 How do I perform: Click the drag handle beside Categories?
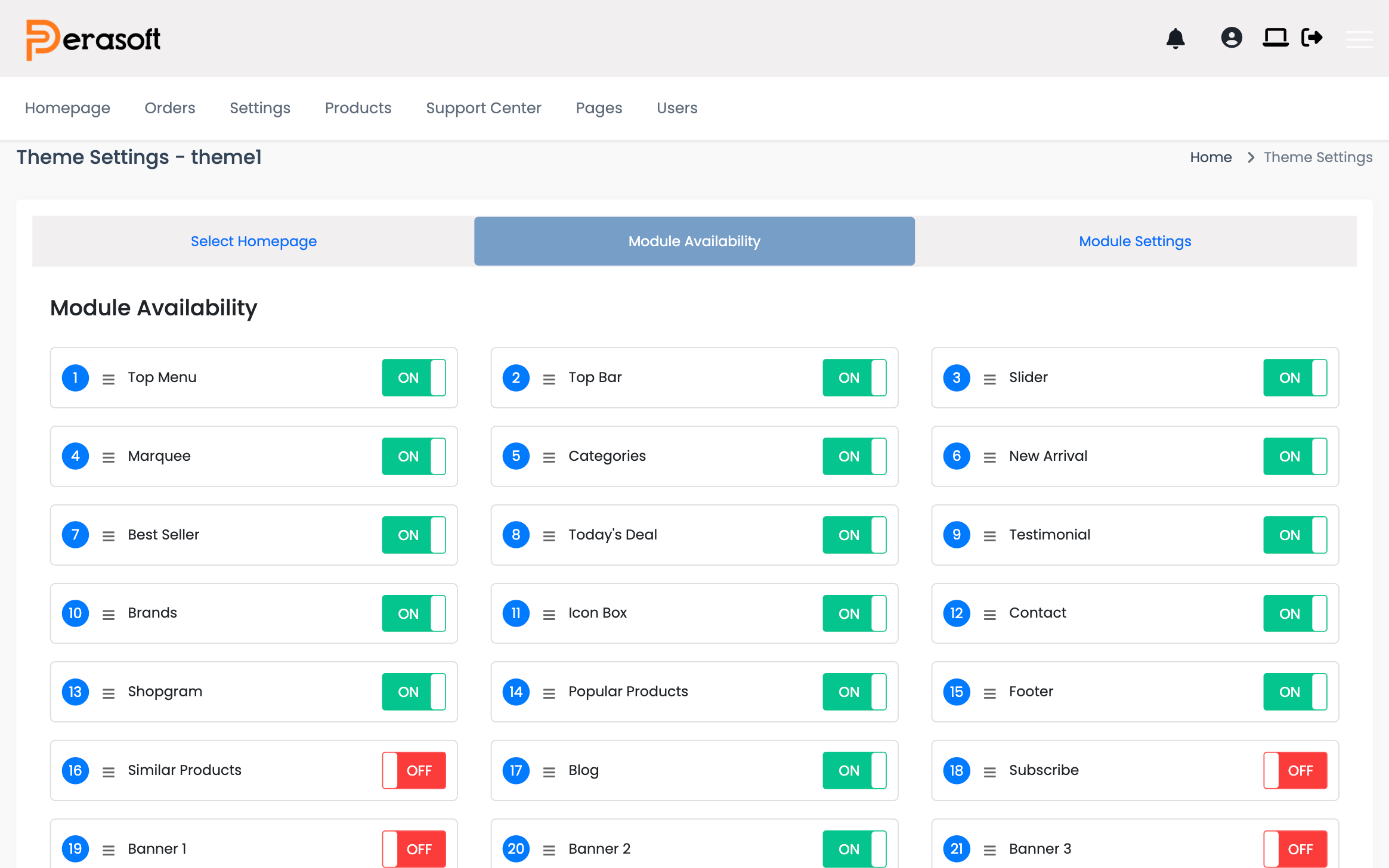pos(549,458)
